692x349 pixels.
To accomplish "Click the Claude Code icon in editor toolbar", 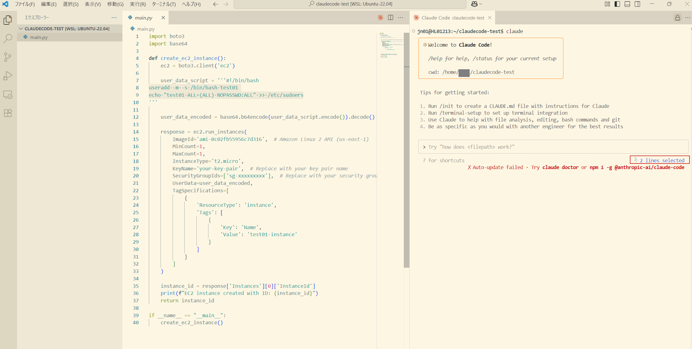I will click(380, 18).
